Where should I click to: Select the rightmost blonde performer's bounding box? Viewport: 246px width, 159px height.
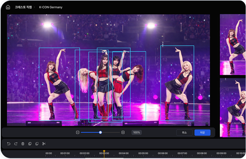[x=177, y=83]
